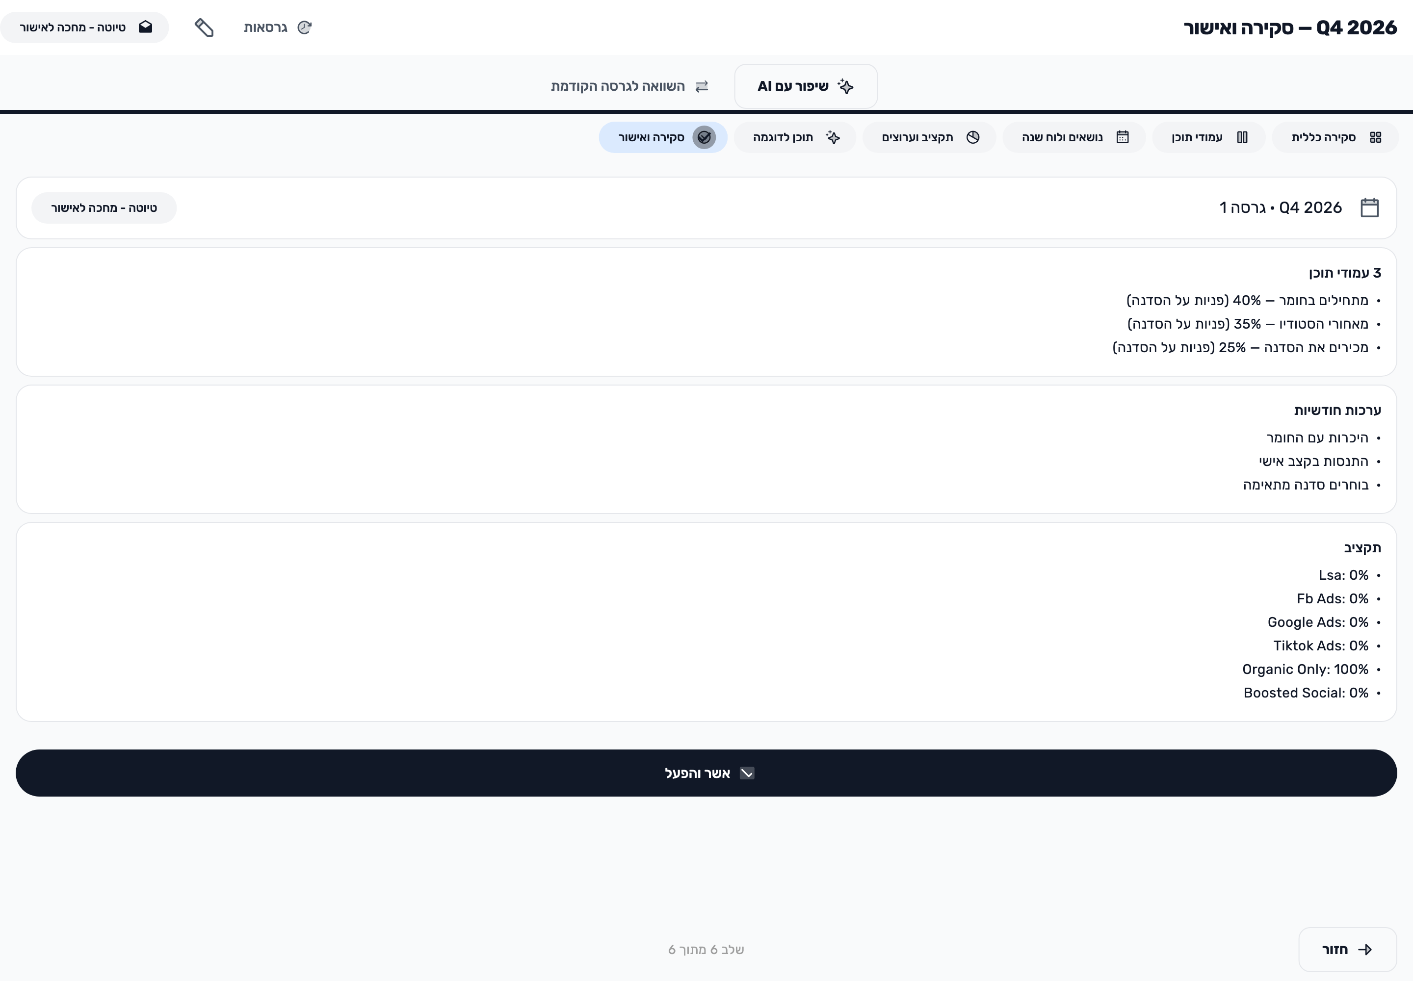
Task: Open שיפור עם AI option
Action: click(806, 87)
